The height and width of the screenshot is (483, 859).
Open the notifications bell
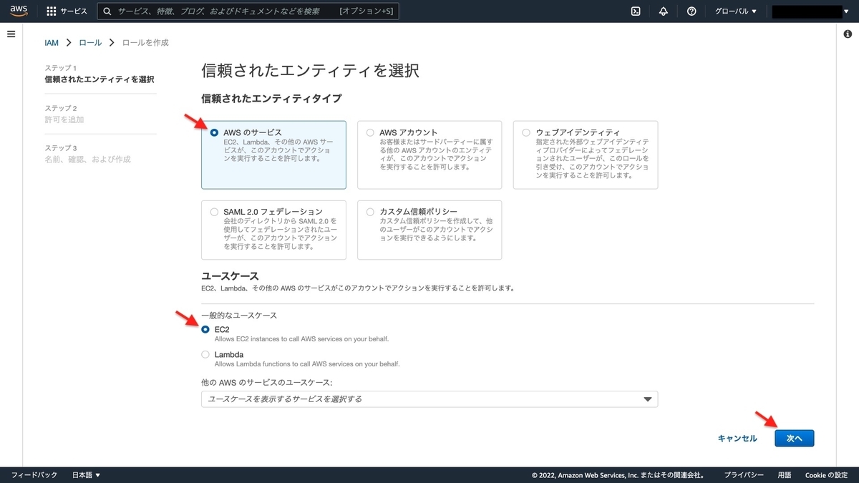pos(663,11)
